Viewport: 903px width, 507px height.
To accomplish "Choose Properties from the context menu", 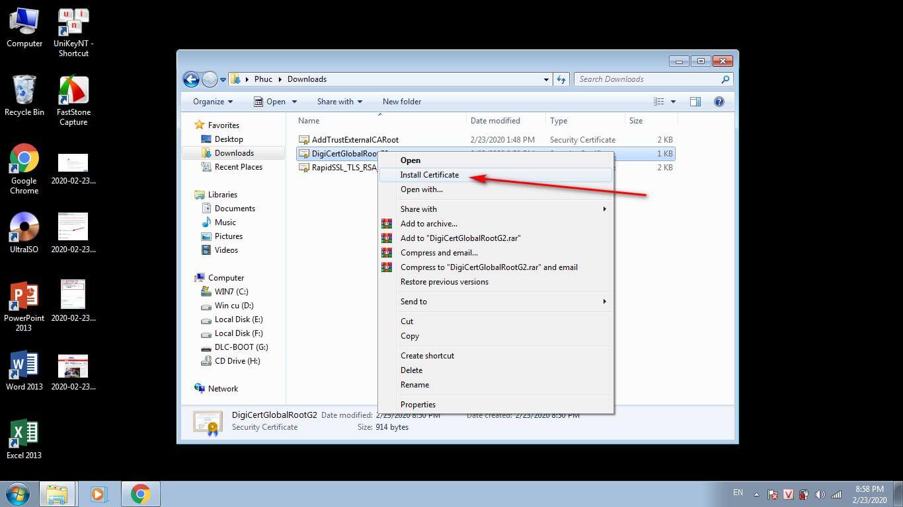I will [418, 405].
